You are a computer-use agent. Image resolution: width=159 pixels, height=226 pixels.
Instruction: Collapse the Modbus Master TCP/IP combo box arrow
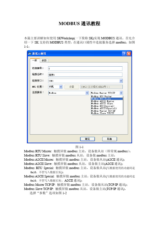pyautogui.click(x=121, y=93)
